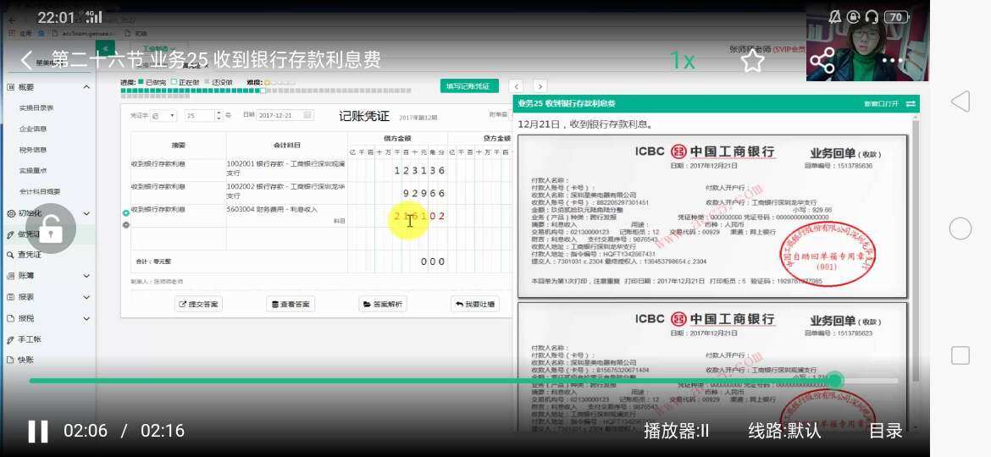Go to next task with right chevron

point(539,85)
